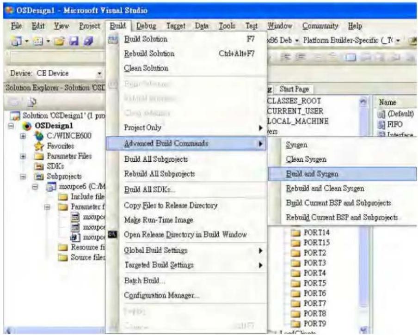Select Clean Solution menu entry
The height and width of the screenshot is (335, 418).
tap(187, 68)
